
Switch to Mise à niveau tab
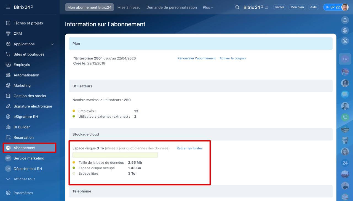[129, 7]
